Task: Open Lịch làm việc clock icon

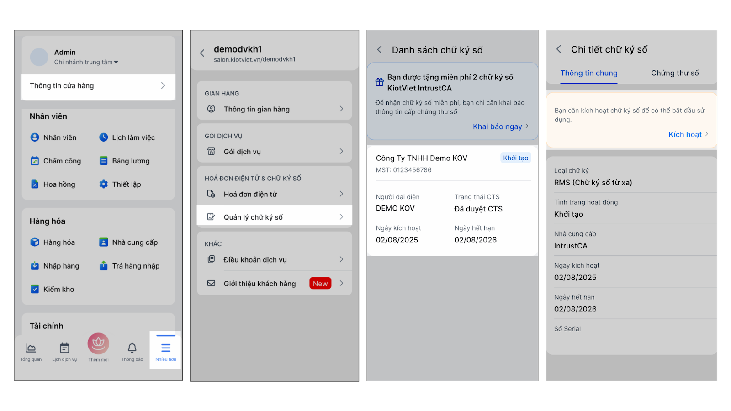Action: point(104,137)
